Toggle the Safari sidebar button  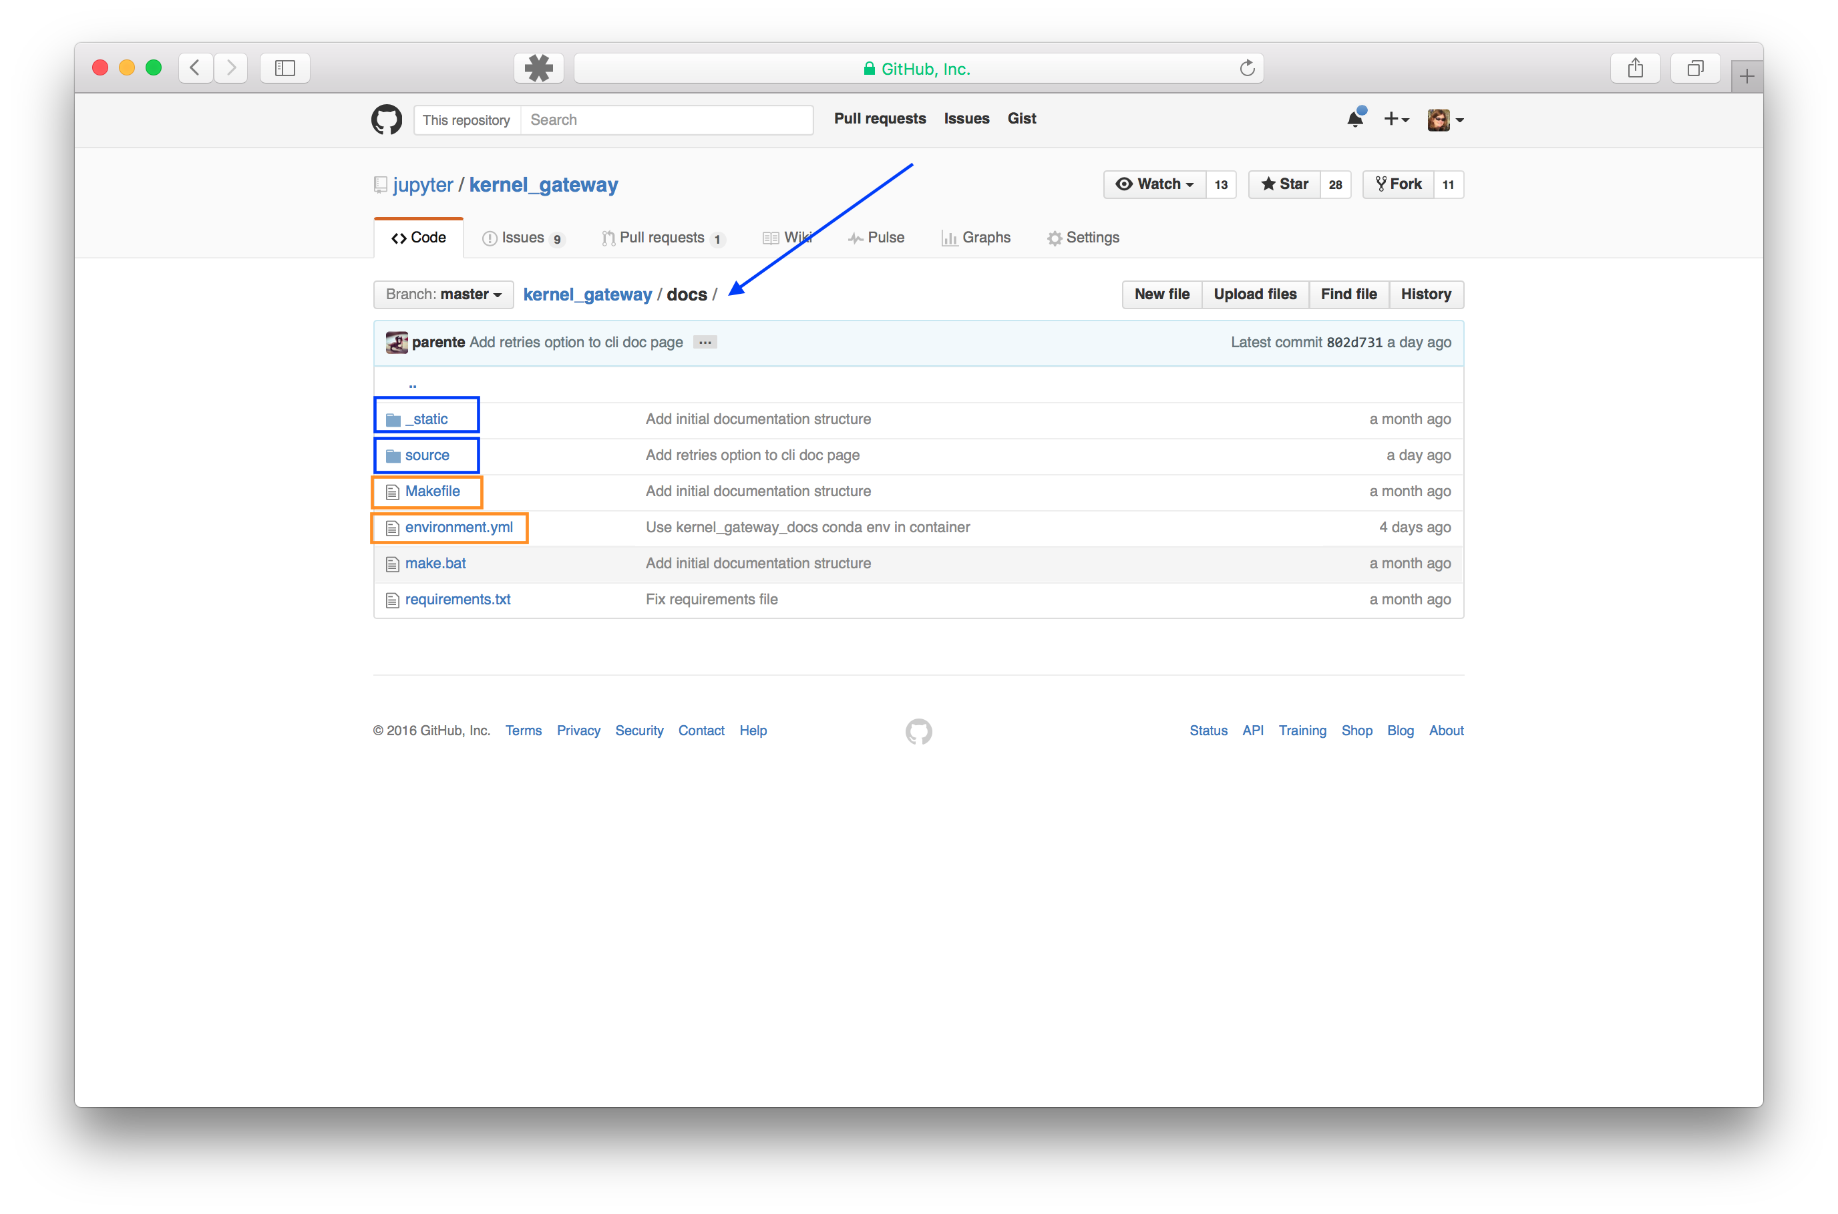click(285, 68)
